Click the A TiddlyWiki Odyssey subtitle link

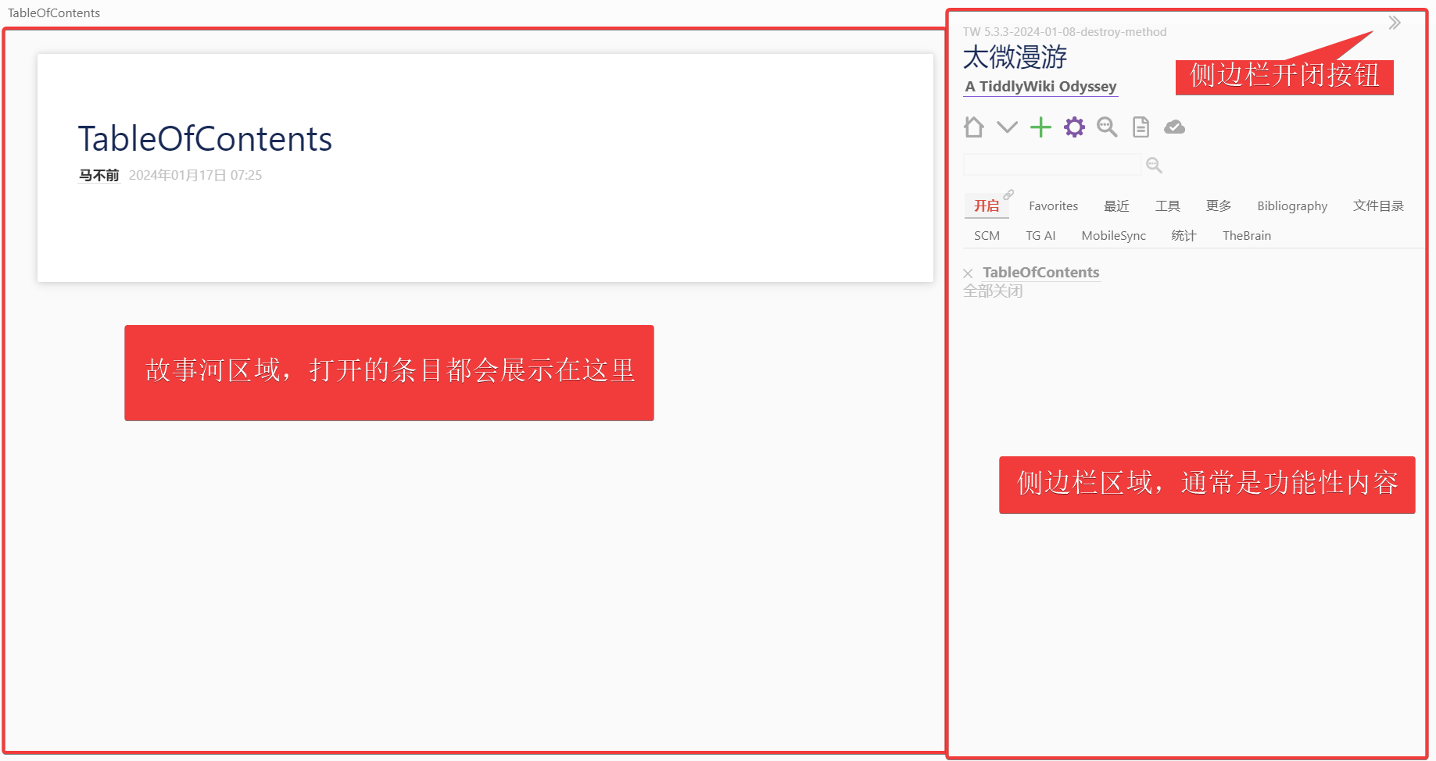point(1040,86)
